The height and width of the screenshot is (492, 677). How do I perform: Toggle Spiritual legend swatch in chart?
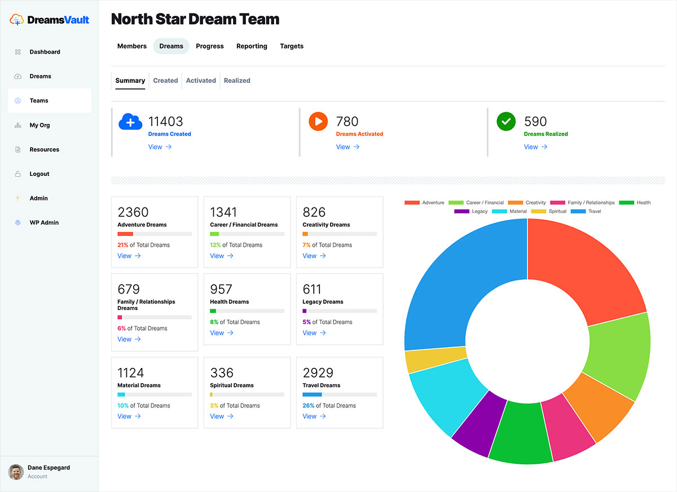tap(538, 211)
